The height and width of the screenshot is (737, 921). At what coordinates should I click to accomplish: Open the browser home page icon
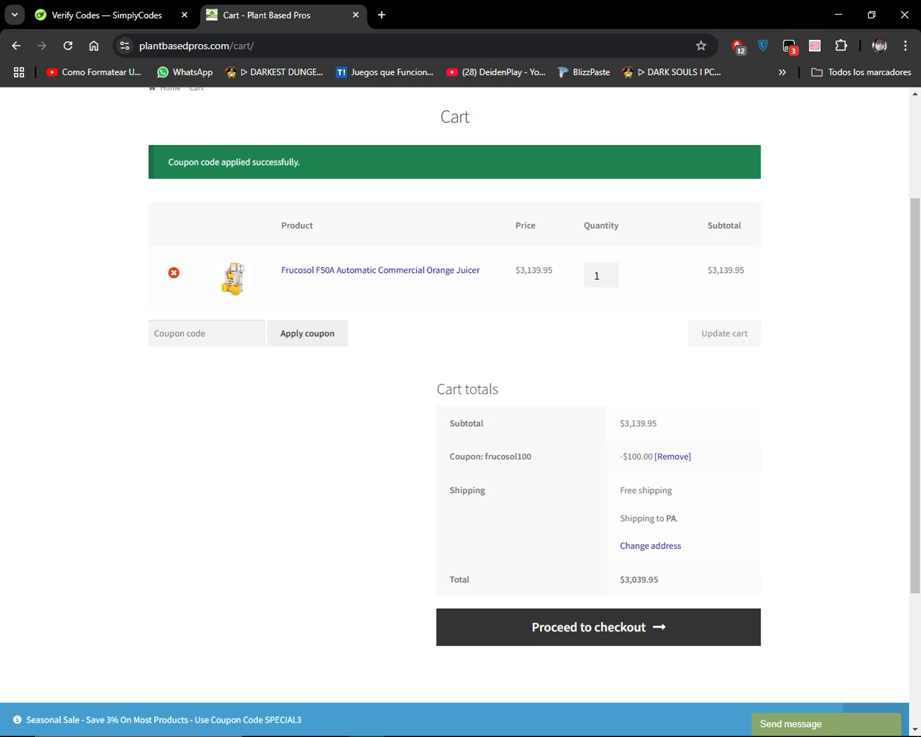coord(94,45)
